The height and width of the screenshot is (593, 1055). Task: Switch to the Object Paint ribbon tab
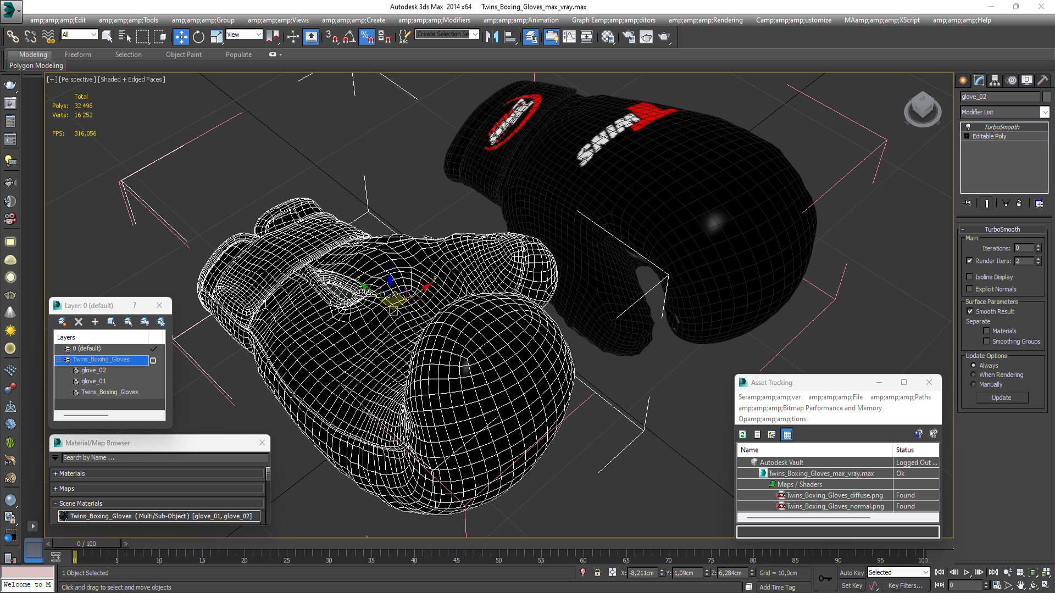[184, 54]
